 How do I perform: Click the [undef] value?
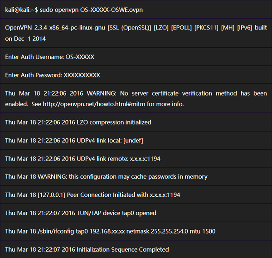coord(134,141)
